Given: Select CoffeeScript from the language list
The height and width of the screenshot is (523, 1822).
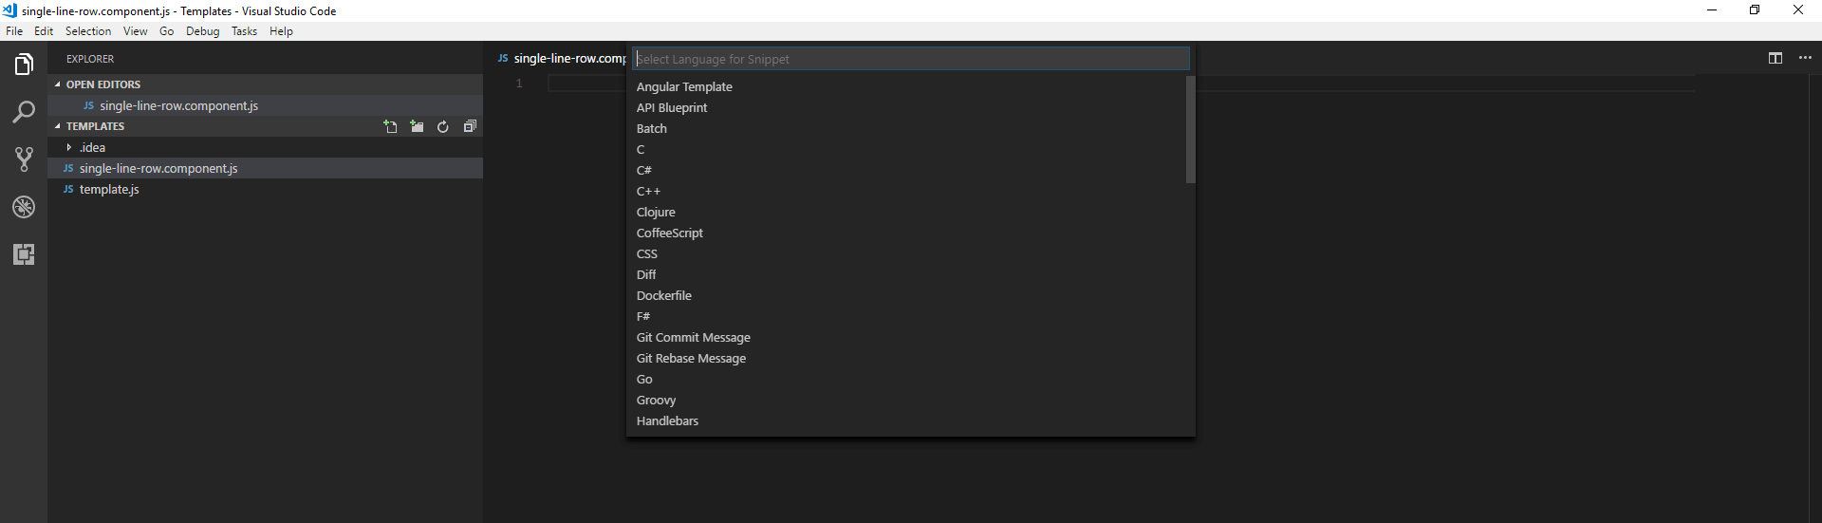Looking at the screenshot, I should click(x=669, y=233).
